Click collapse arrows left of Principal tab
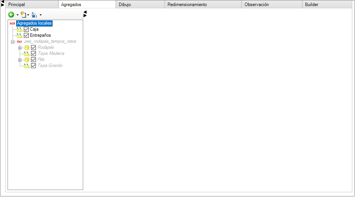Screen dimensions: 358x204 pyautogui.click(x=3, y=3)
